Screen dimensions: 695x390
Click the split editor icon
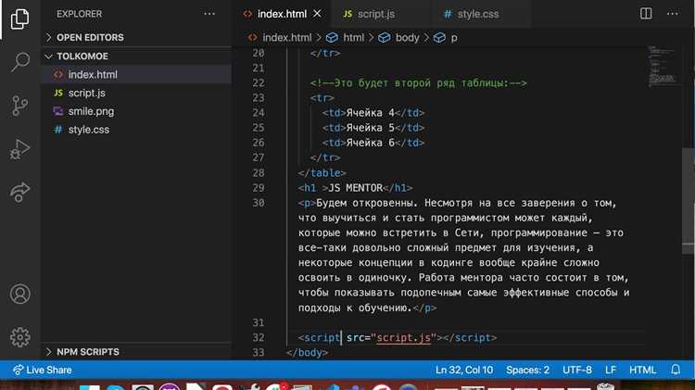(646, 14)
